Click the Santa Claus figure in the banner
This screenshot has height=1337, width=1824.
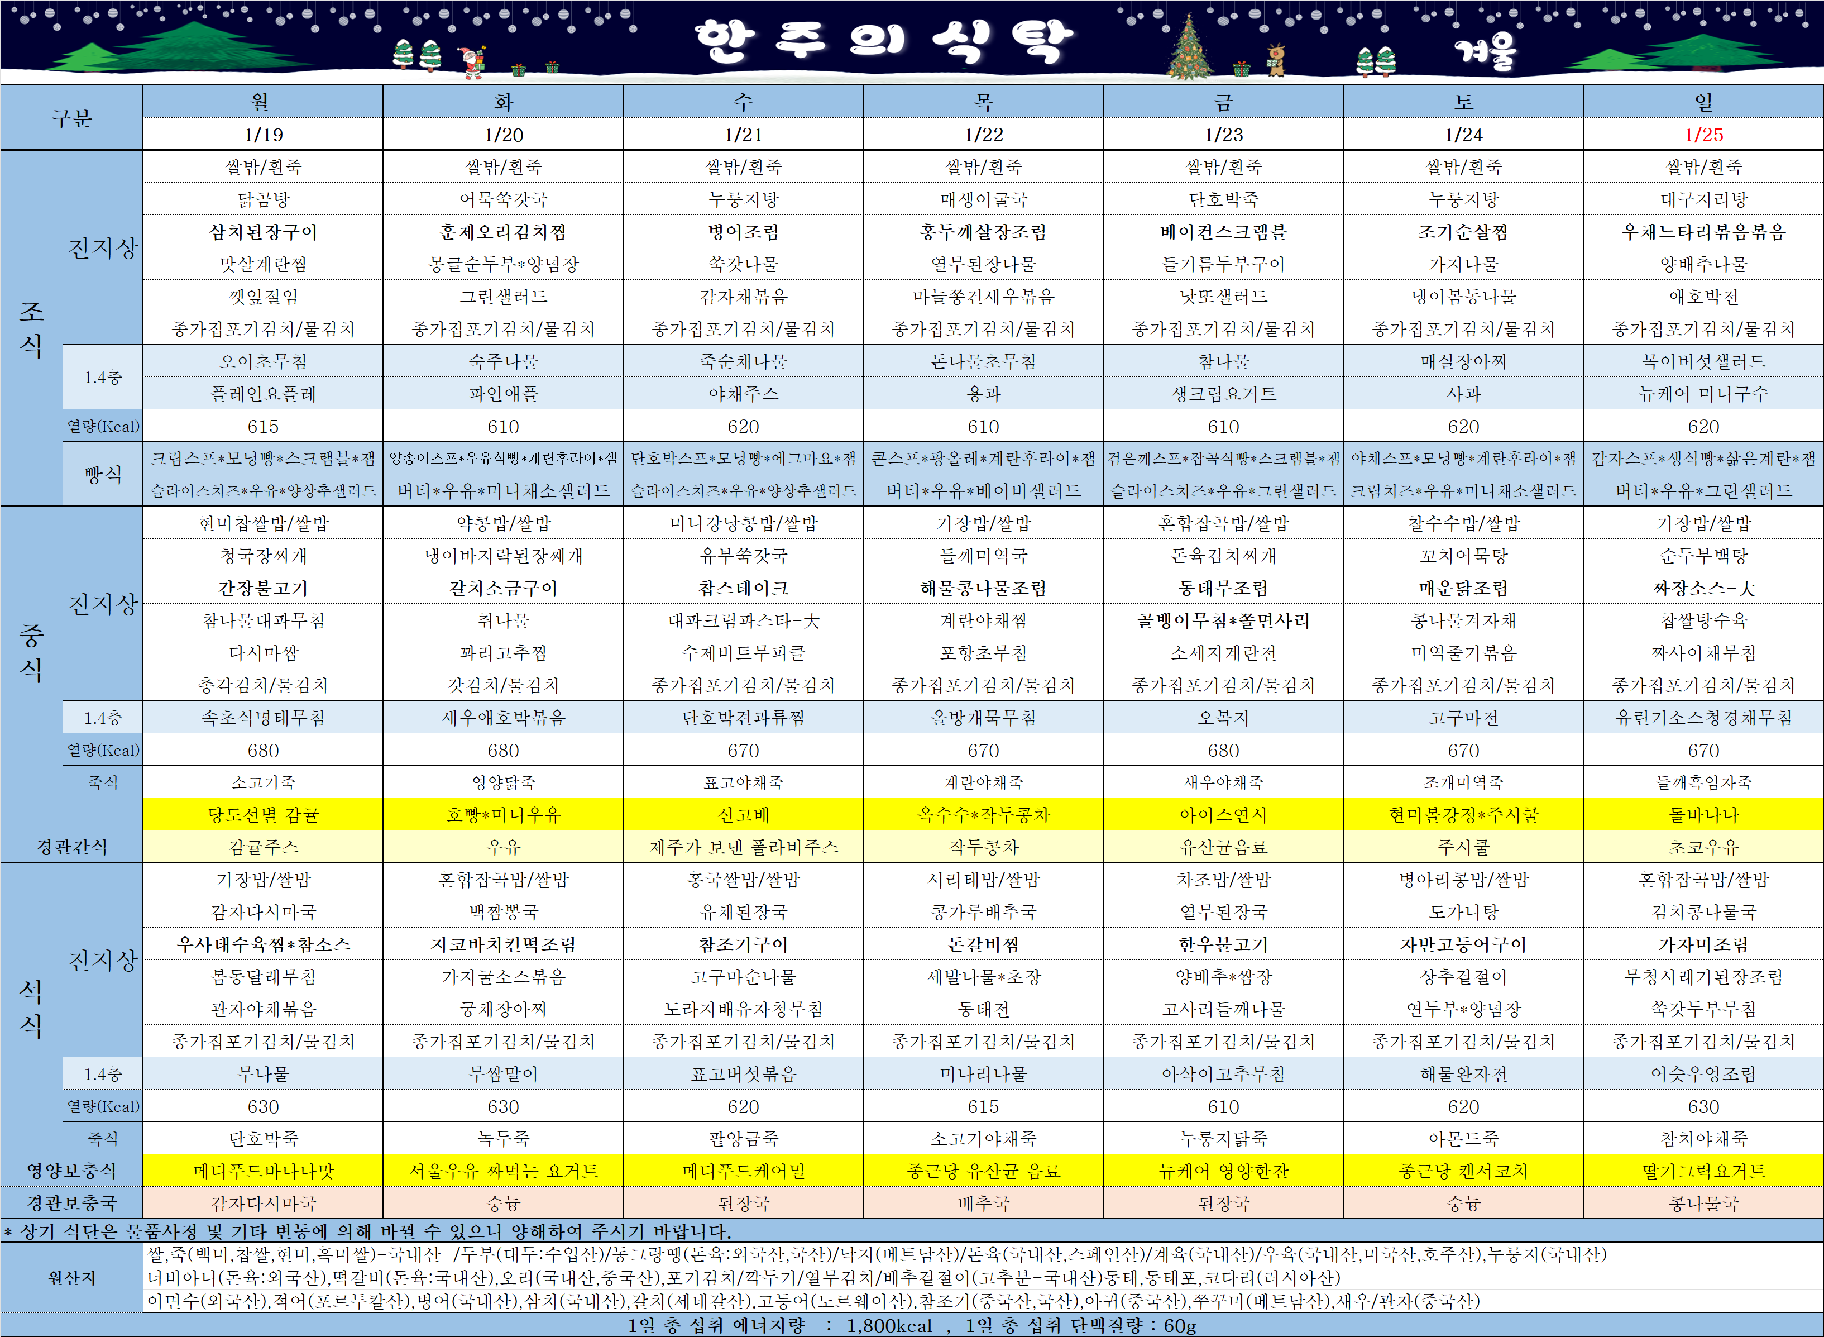point(472,61)
